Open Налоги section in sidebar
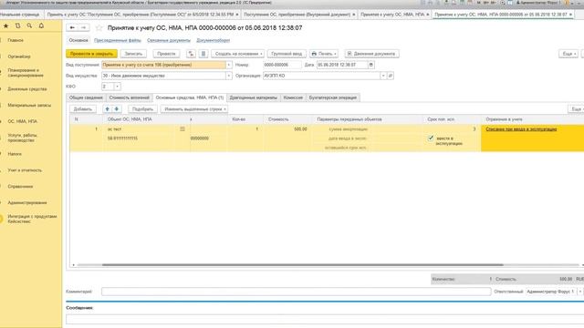The width and height of the screenshot is (584, 328). [15, 154]
